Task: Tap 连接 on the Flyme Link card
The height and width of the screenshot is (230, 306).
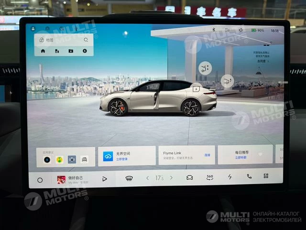Action: coord(207,155)
